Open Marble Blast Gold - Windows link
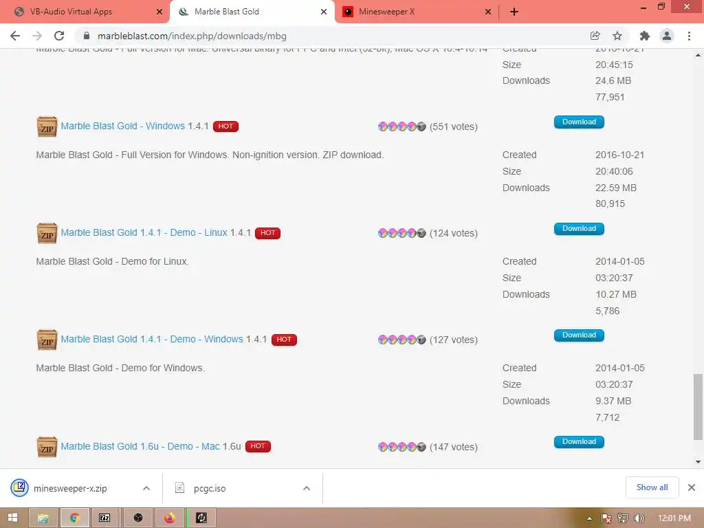The height and width of the screenshot is (528, 704). click(x=122, y=126)
